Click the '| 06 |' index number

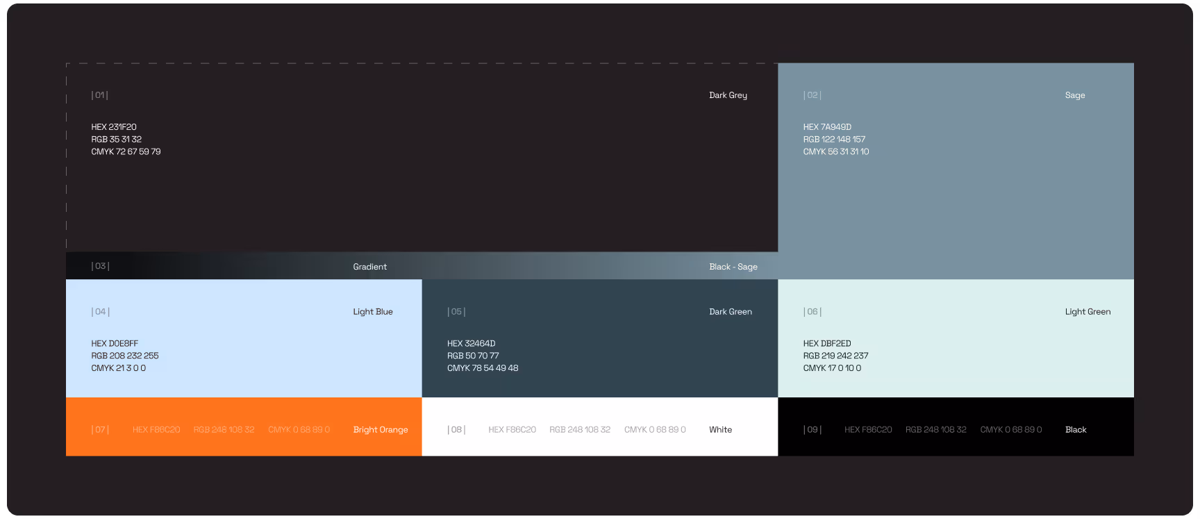point(812,312)
